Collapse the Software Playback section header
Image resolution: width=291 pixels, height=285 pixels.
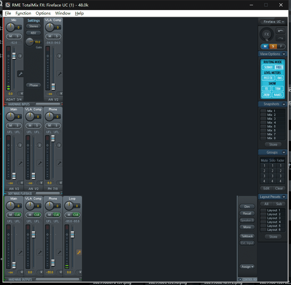[20, 193]
